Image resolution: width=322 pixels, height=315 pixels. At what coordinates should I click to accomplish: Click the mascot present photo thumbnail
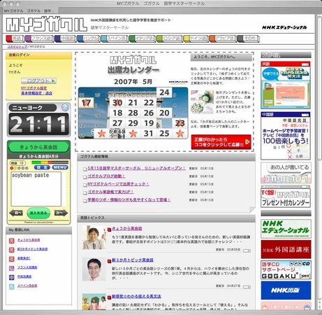tap(202, 102)
